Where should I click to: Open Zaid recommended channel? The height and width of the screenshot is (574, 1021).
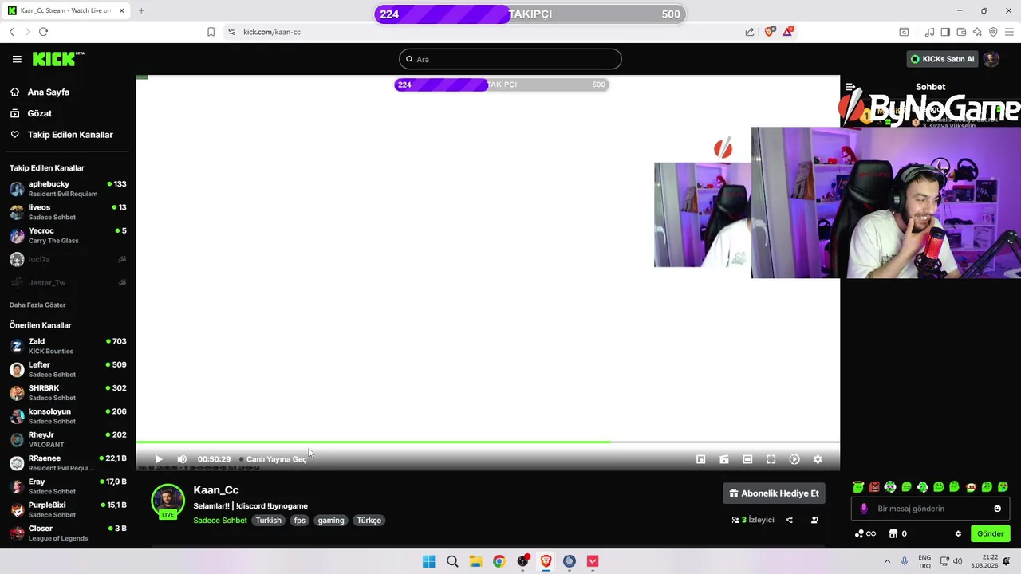point(68,346)
